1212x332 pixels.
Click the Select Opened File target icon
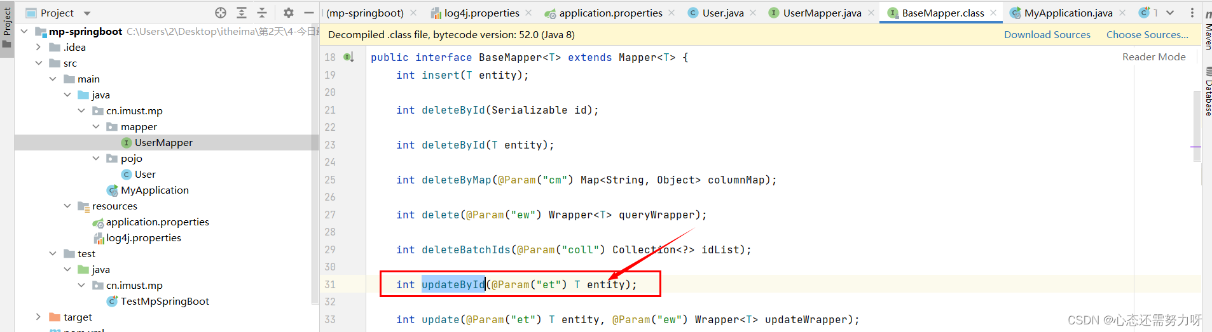click(221, 13)
